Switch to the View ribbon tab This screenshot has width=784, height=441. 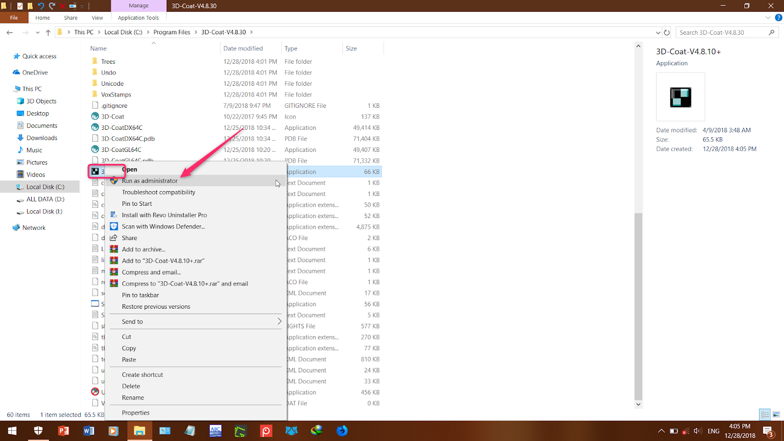coord(98,18)
